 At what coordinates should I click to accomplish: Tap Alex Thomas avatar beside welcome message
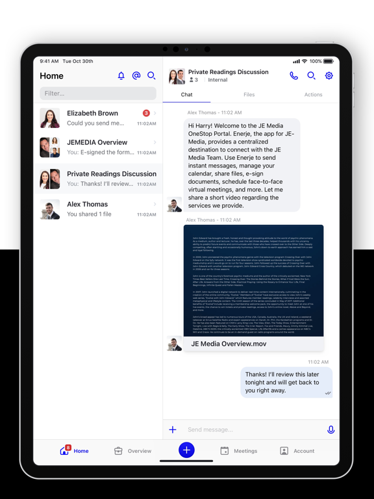coord(174,204)
